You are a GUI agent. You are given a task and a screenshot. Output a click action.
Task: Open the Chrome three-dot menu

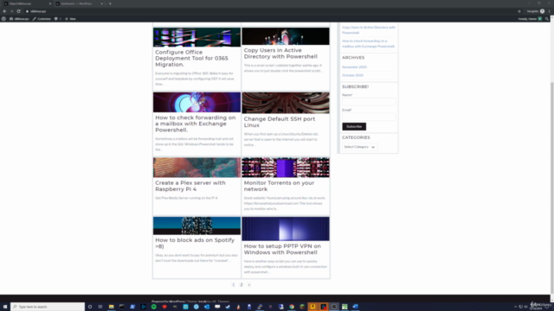pyautogui.click(x=550, y=11)
